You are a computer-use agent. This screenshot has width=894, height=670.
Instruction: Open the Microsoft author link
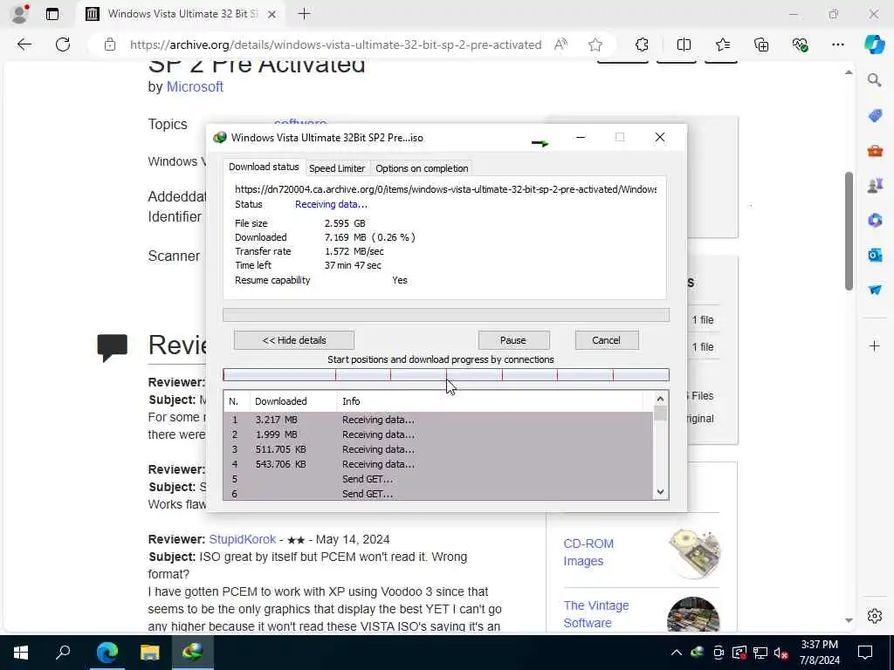point(195,86)
